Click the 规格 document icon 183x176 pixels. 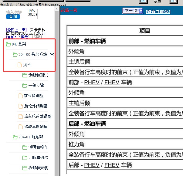pos(20,65)
